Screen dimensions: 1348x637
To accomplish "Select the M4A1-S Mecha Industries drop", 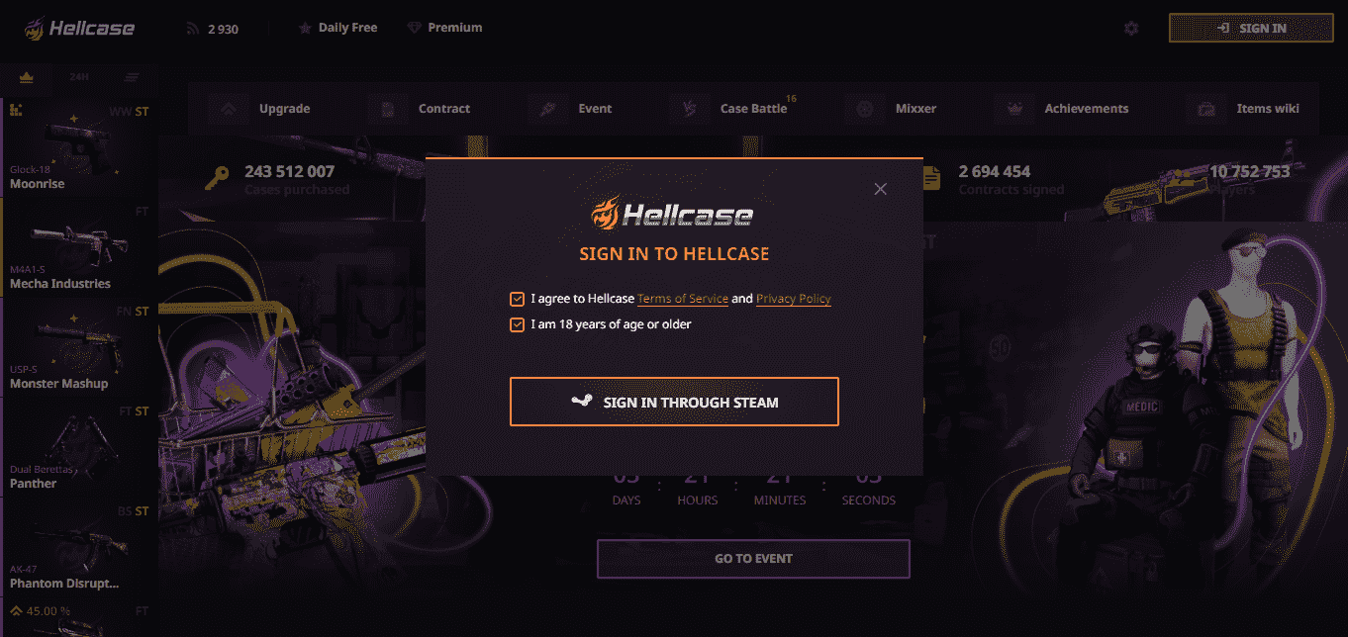I will click(79, 248).
